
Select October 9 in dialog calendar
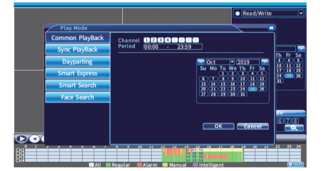[233, 79]
